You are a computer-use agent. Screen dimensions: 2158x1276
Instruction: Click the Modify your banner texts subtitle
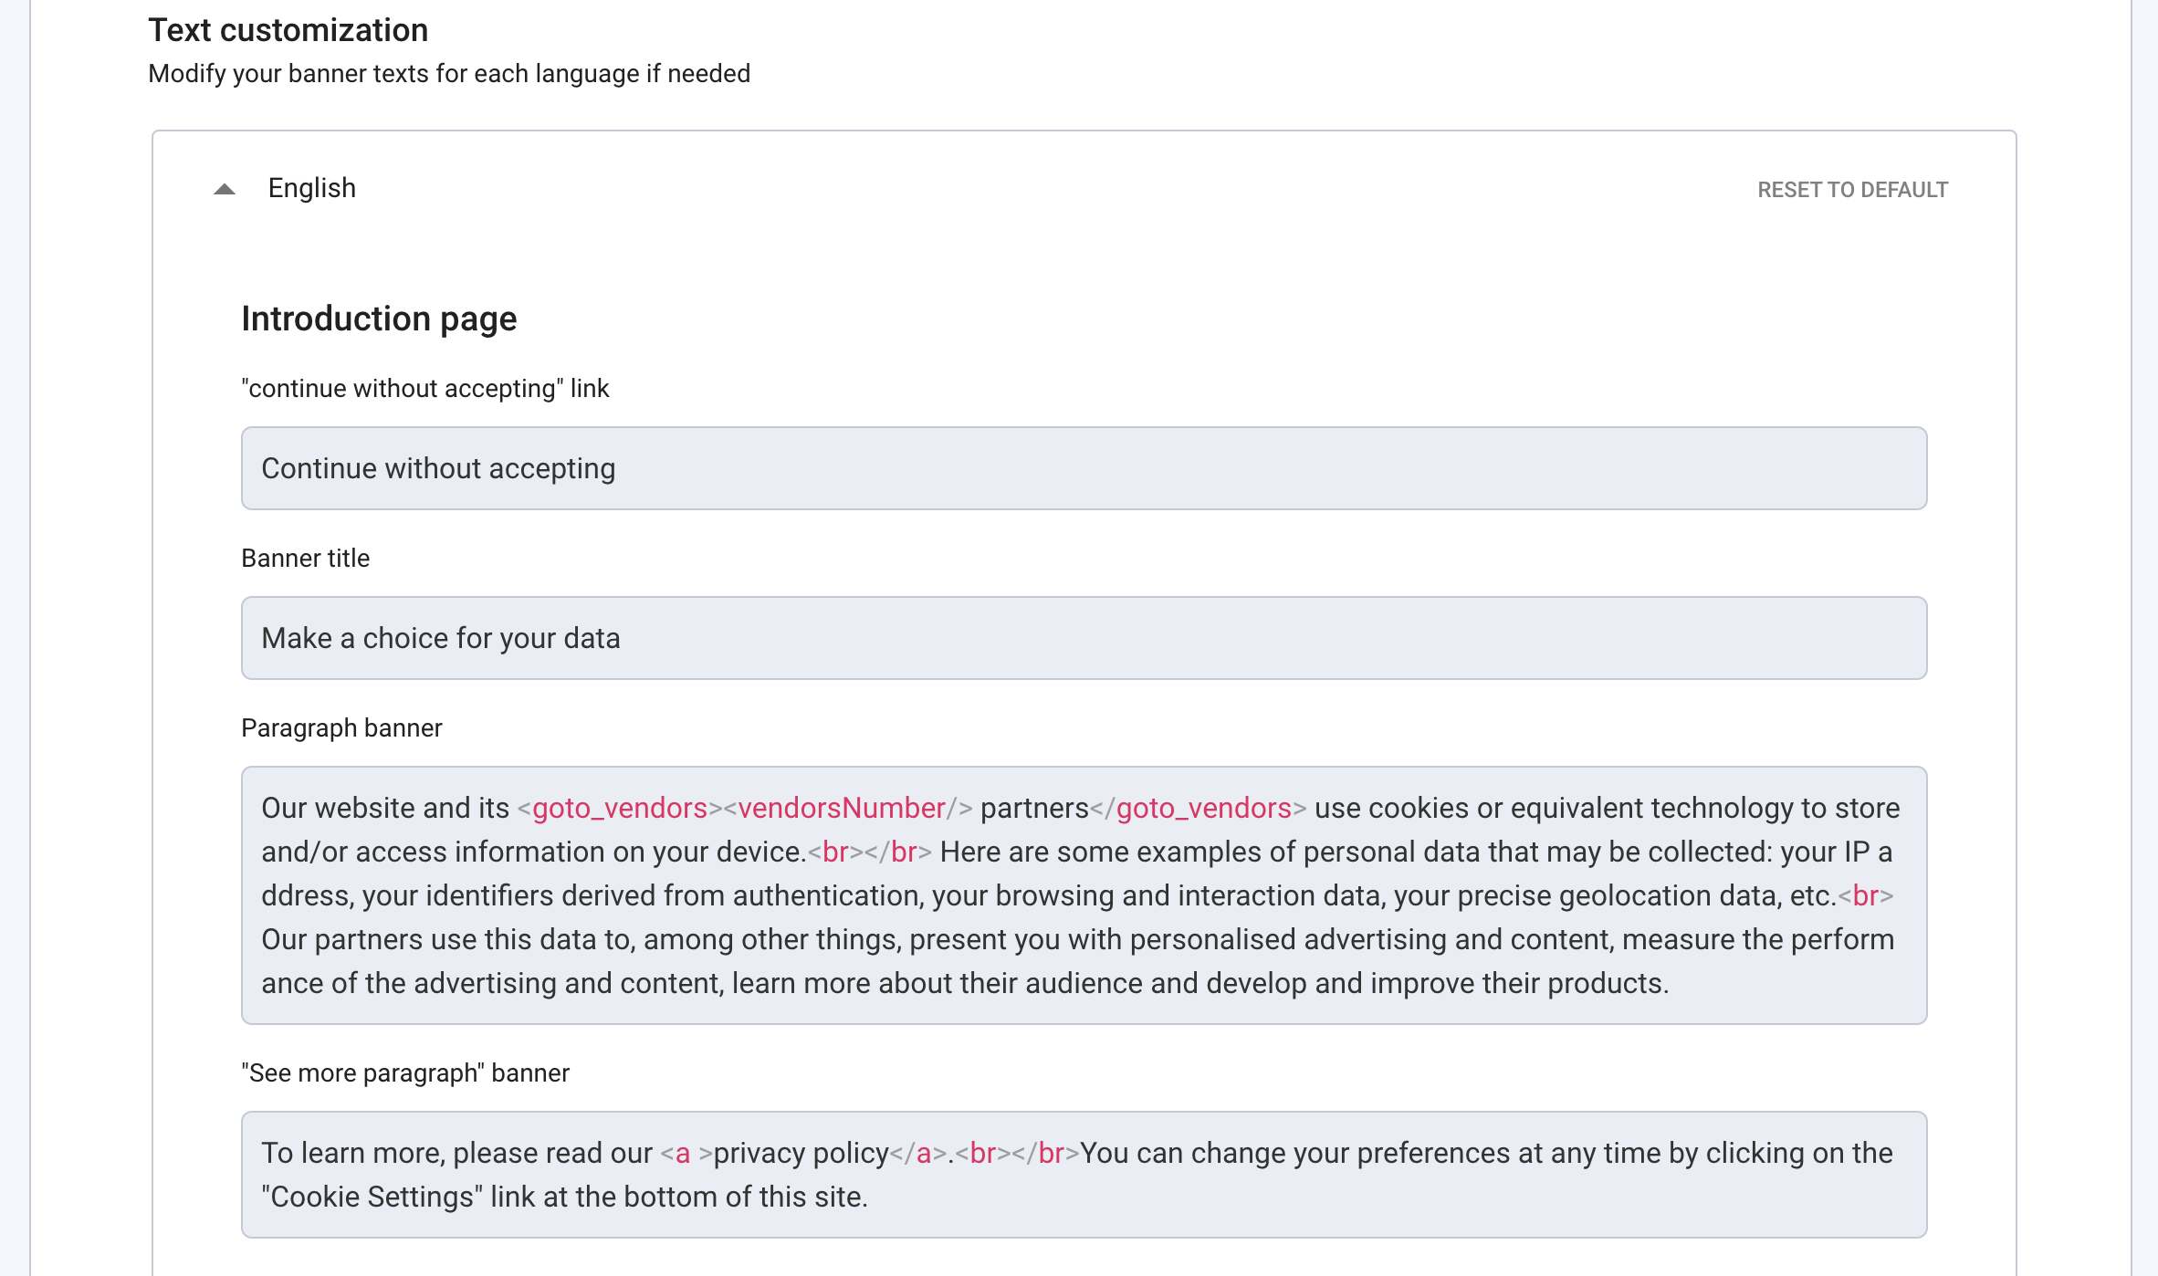tap(449, 74)
